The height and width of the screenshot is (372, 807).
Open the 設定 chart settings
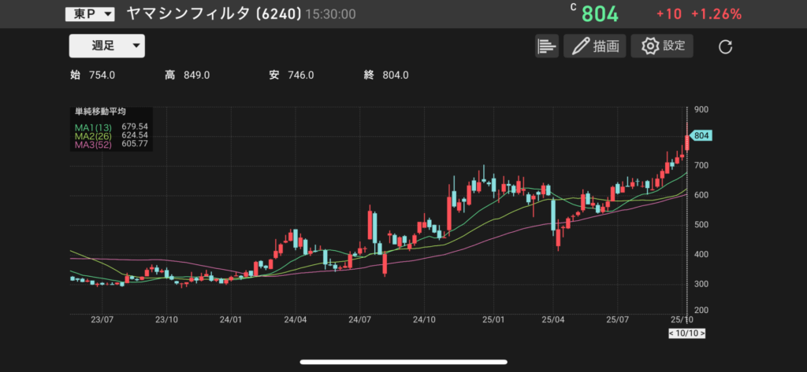click(662, 46)
